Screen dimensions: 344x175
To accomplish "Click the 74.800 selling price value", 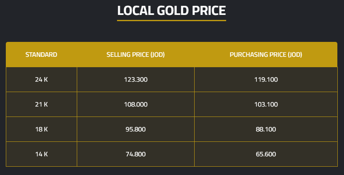I will [136, 154].
